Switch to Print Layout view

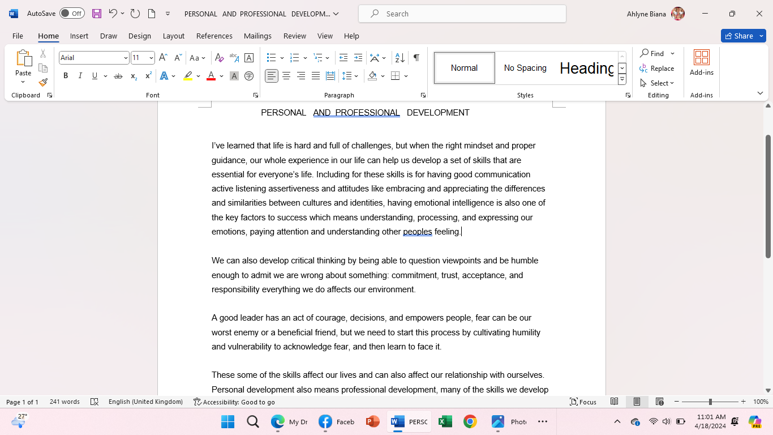coord(637,402)
